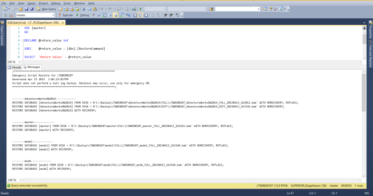Close the SQLQuery3.sql tab

(63, 23)
